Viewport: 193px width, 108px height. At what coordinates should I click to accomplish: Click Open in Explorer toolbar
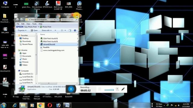(34, 30)
